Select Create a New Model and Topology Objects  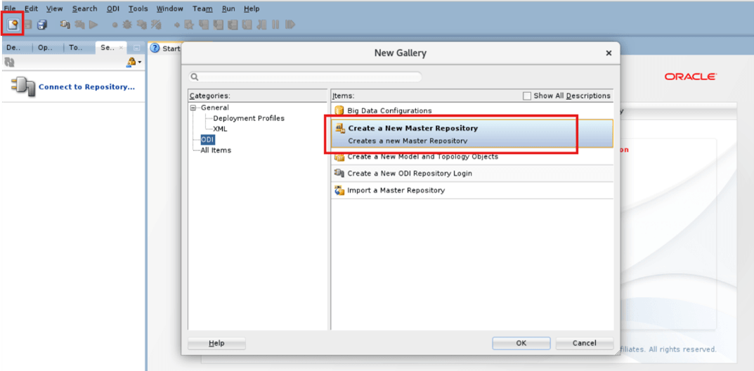coord(472,157)
